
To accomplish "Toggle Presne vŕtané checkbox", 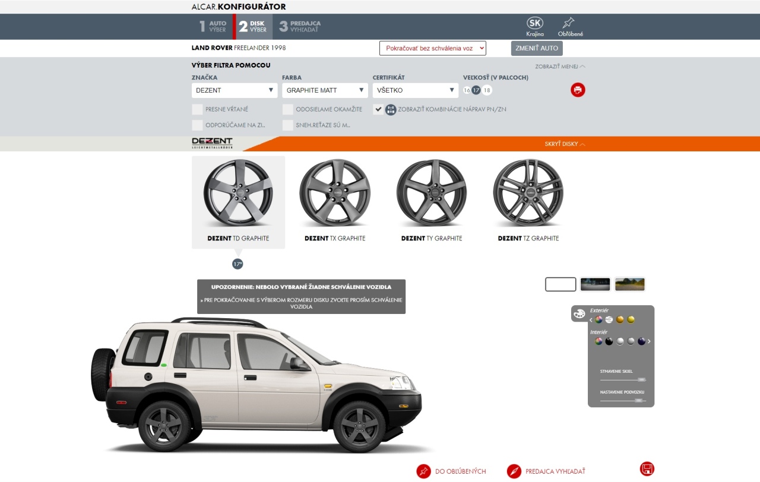I will pos(197,109).
